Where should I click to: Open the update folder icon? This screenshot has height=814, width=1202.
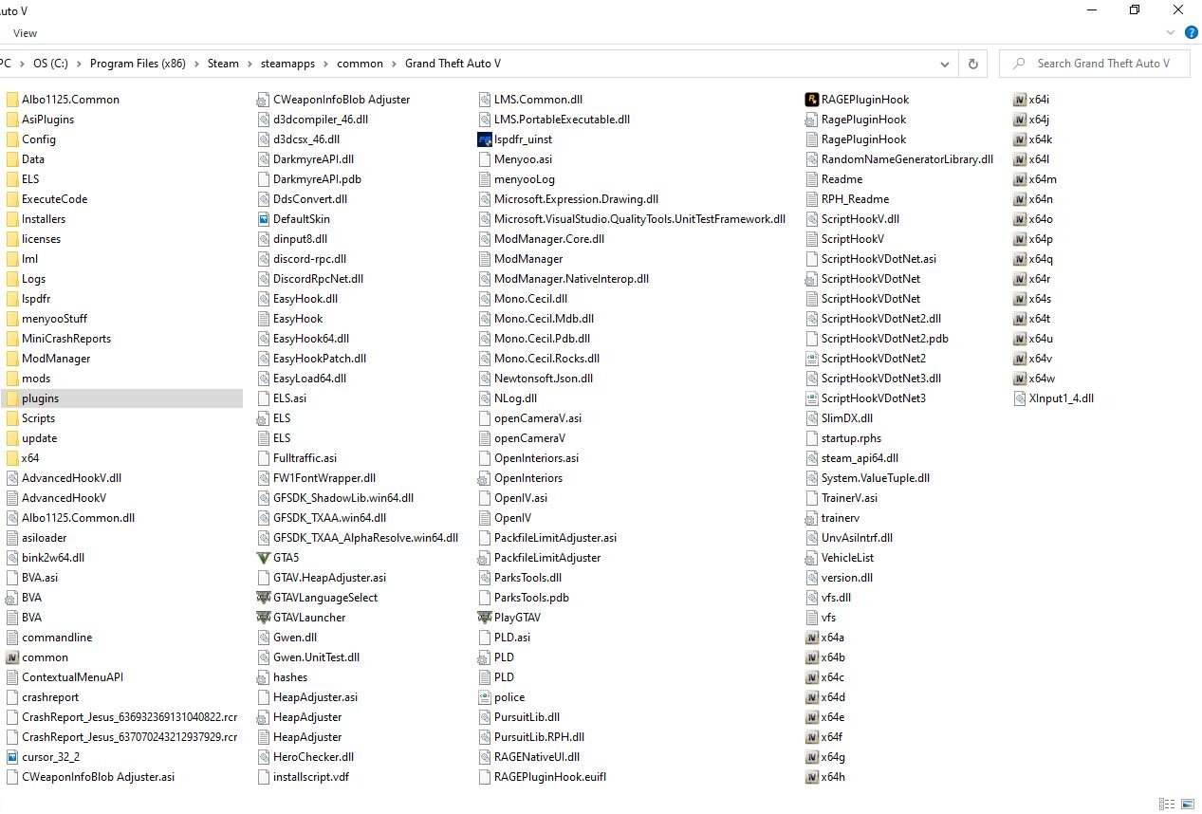(x=12, y=438)
